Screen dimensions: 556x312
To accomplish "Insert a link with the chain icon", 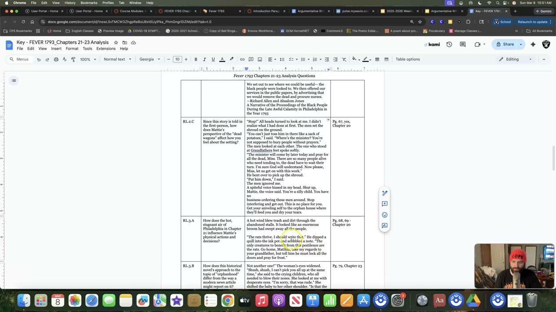I will [242, 59].
